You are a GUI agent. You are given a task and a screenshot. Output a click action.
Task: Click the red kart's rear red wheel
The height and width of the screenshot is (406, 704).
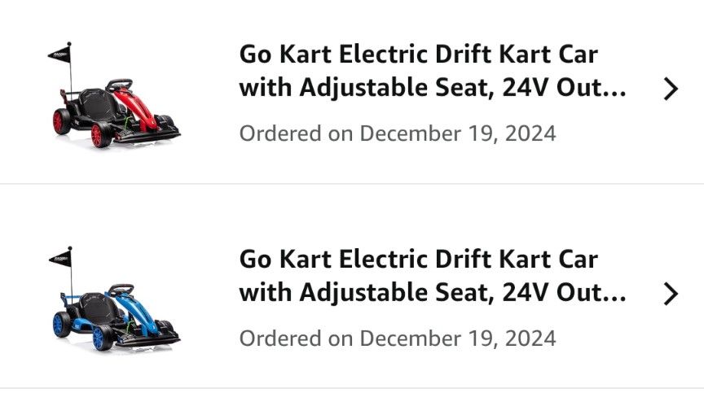pyautogui.click(x=60, y=122)
